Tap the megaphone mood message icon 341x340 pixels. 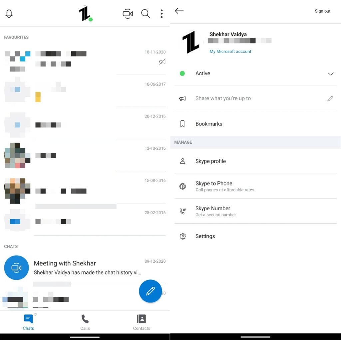coord(182,98)
